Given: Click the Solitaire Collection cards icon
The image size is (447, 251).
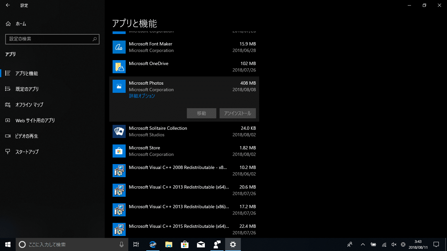Looking at the screenshot, I should coord(119,131).
